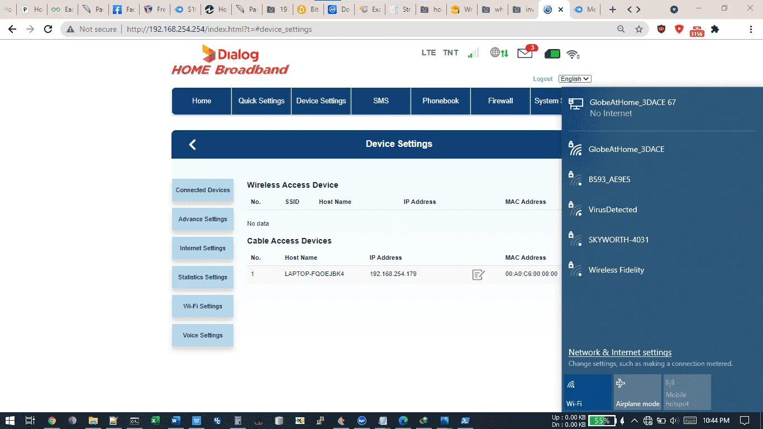Click the uBlock Origin shield extension
Viewport: 763px width, 429px height.
661,29
